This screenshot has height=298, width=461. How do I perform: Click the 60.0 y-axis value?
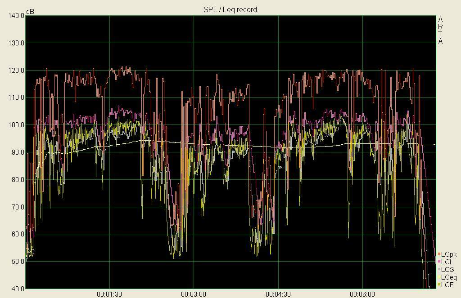pyautogui.click(x=18, y=234)
